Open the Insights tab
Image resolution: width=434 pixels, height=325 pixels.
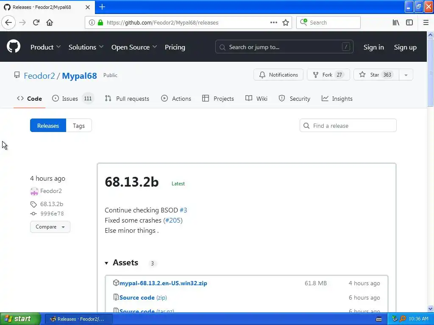click(337, 99)
